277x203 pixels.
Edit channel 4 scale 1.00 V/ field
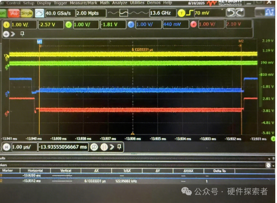[x=212, y=24]
